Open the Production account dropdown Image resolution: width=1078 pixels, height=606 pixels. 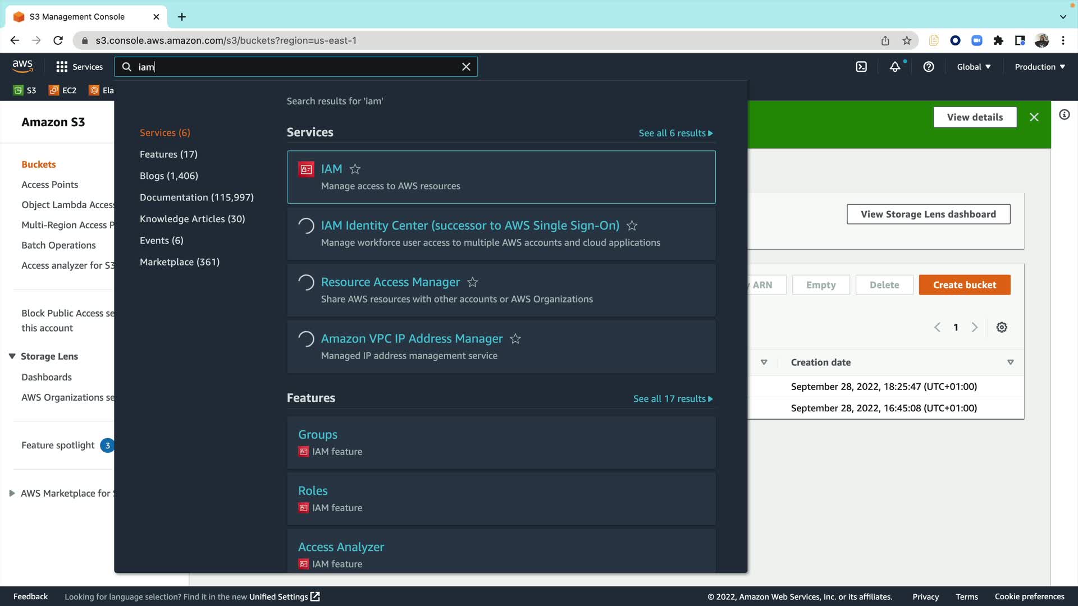coord(1039,67)
